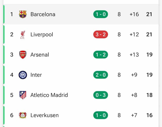The height and width of the screenshot is (127, 162).
Task: Click the Atletico Madrid club crest
Action: point(23,95)
